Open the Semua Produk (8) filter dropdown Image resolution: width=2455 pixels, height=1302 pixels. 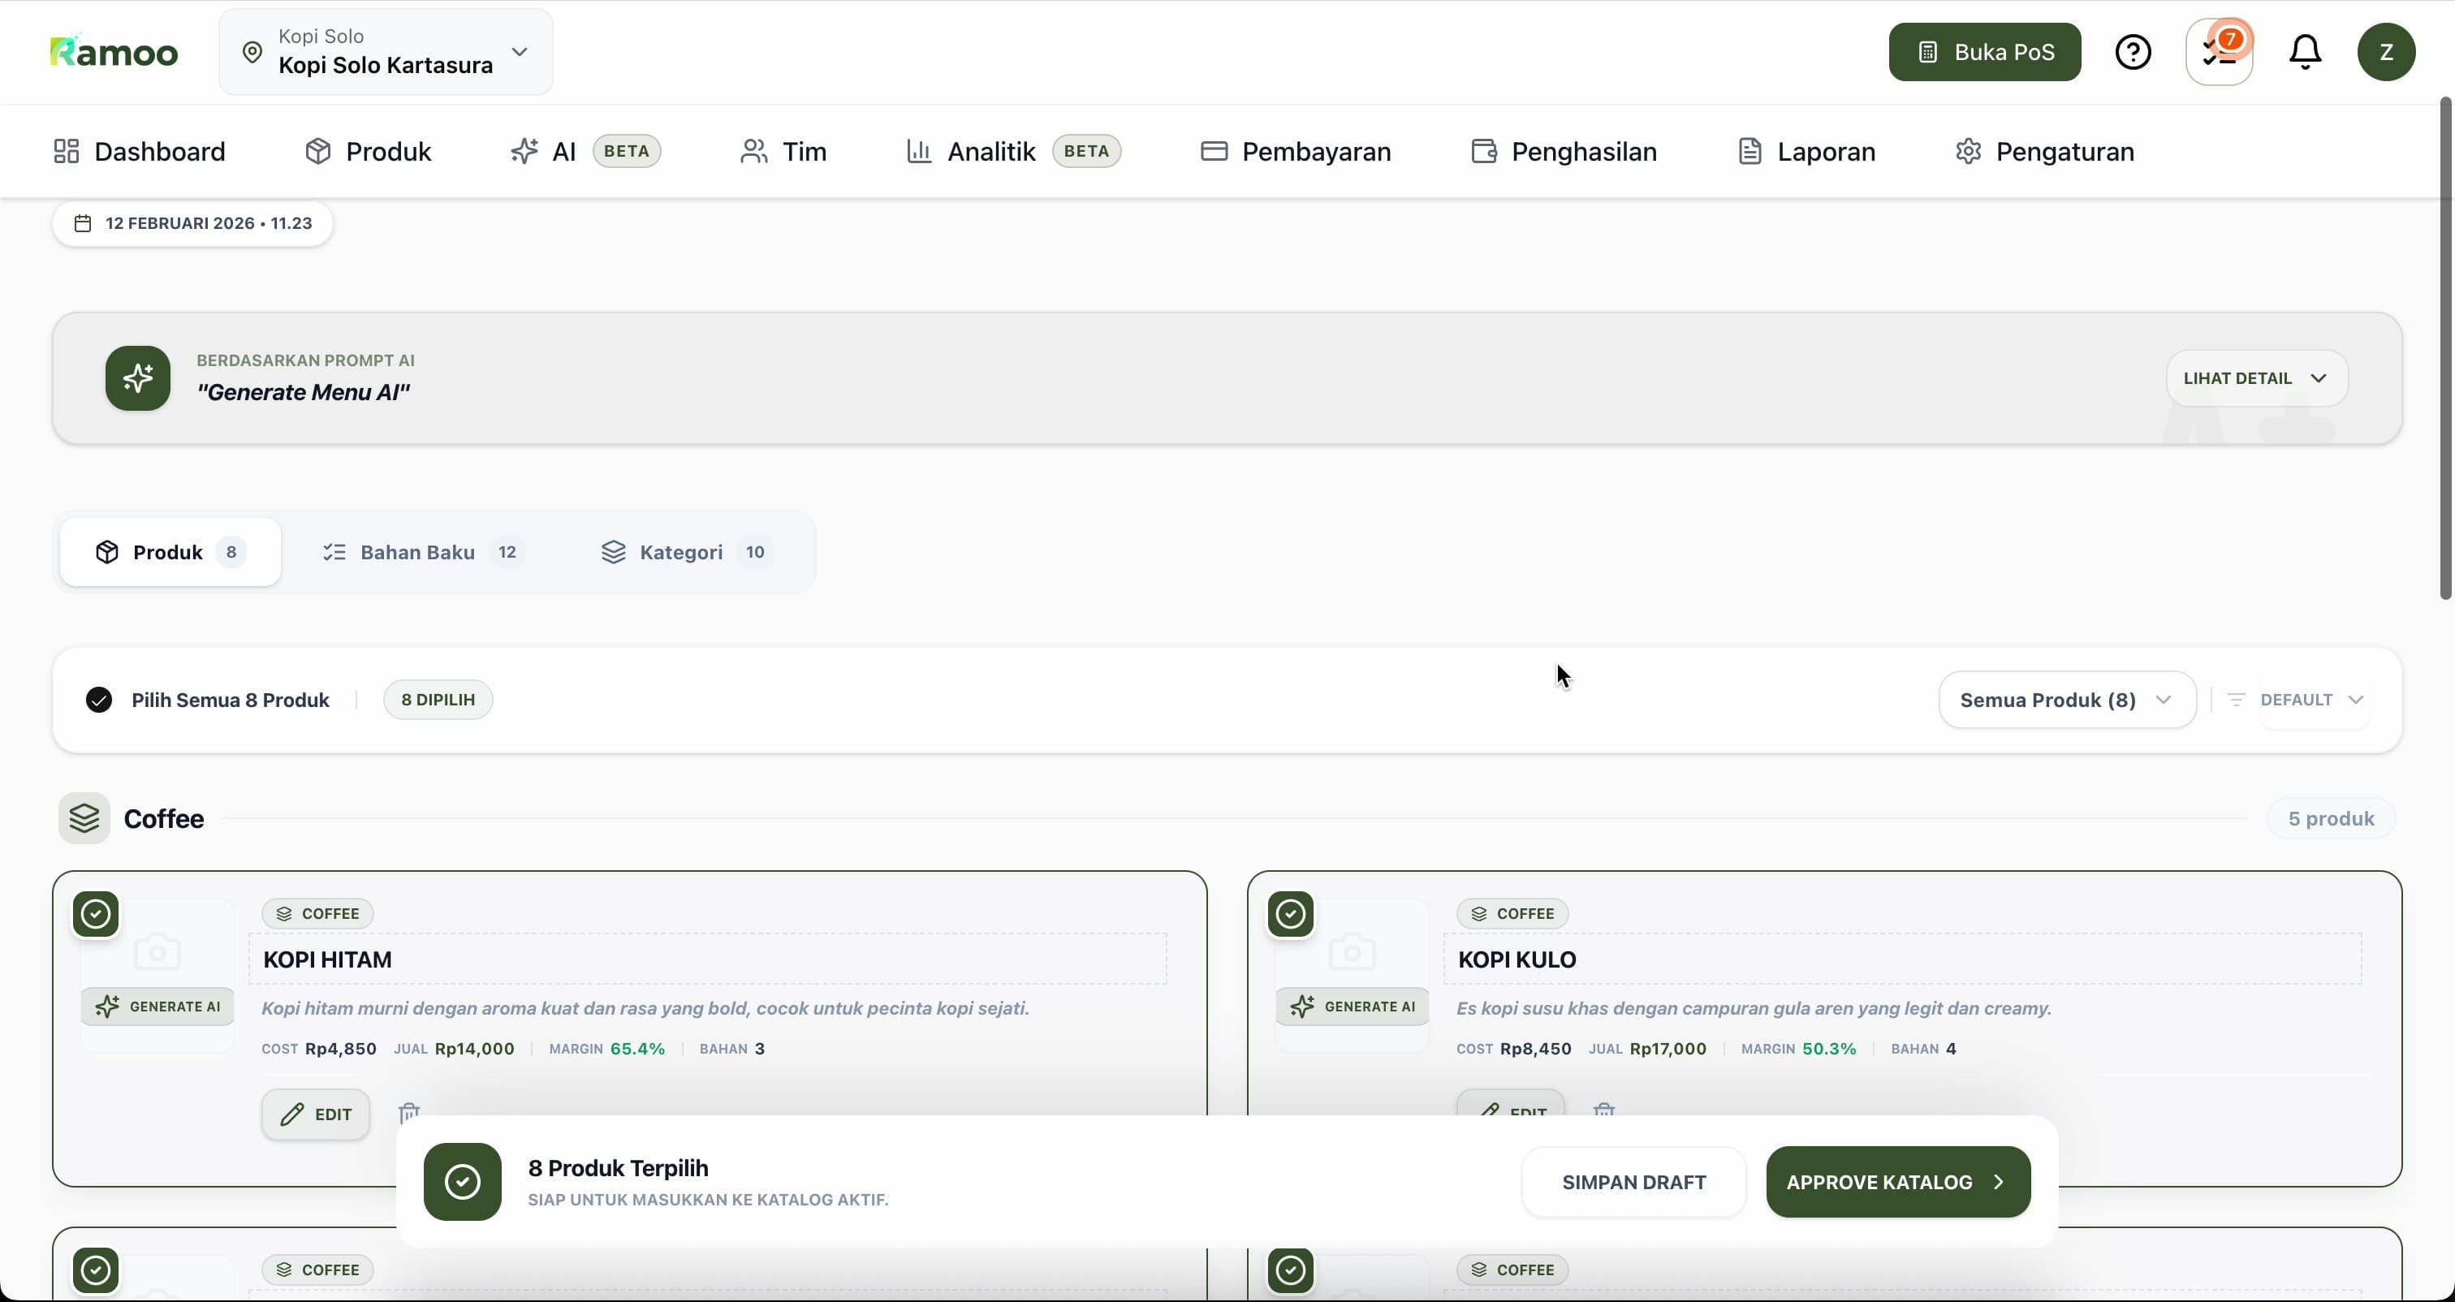(x=2066, y=700)
